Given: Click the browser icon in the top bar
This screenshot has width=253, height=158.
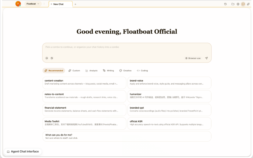Looking at the screenshot, I should (x=238, y=4).
